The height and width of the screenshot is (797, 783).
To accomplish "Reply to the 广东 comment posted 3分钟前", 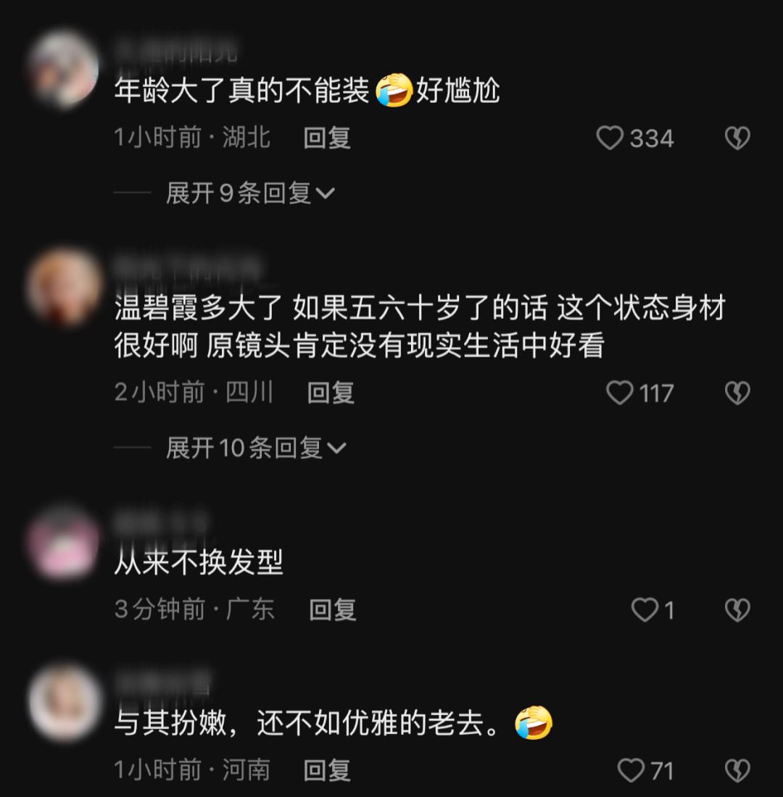I will (333, 609).
